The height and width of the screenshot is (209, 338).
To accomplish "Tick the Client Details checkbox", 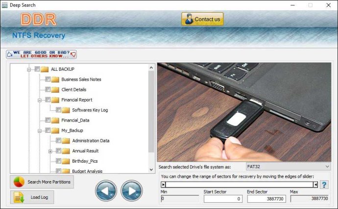I will (48, 89).
